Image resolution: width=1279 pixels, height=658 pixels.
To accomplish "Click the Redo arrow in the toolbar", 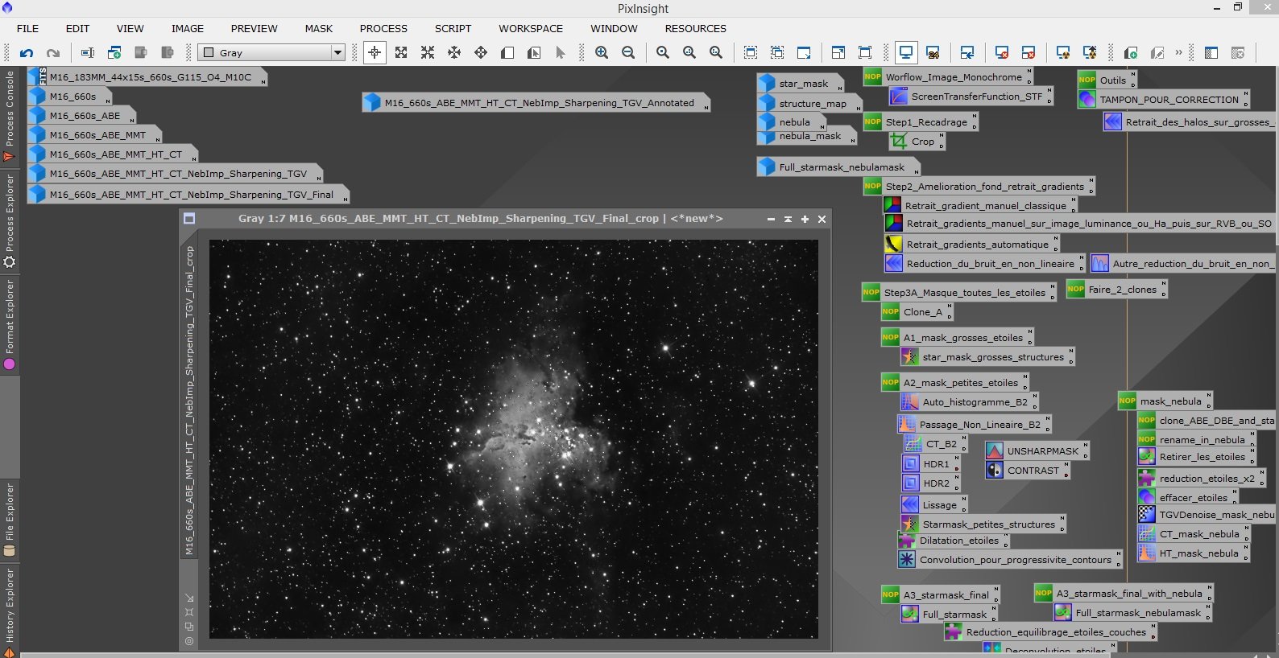I will pyautogui.click(x=53, y=53).
